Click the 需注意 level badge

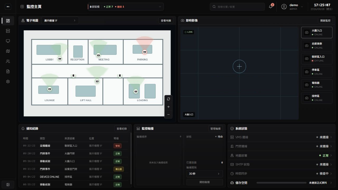(119, 169)
